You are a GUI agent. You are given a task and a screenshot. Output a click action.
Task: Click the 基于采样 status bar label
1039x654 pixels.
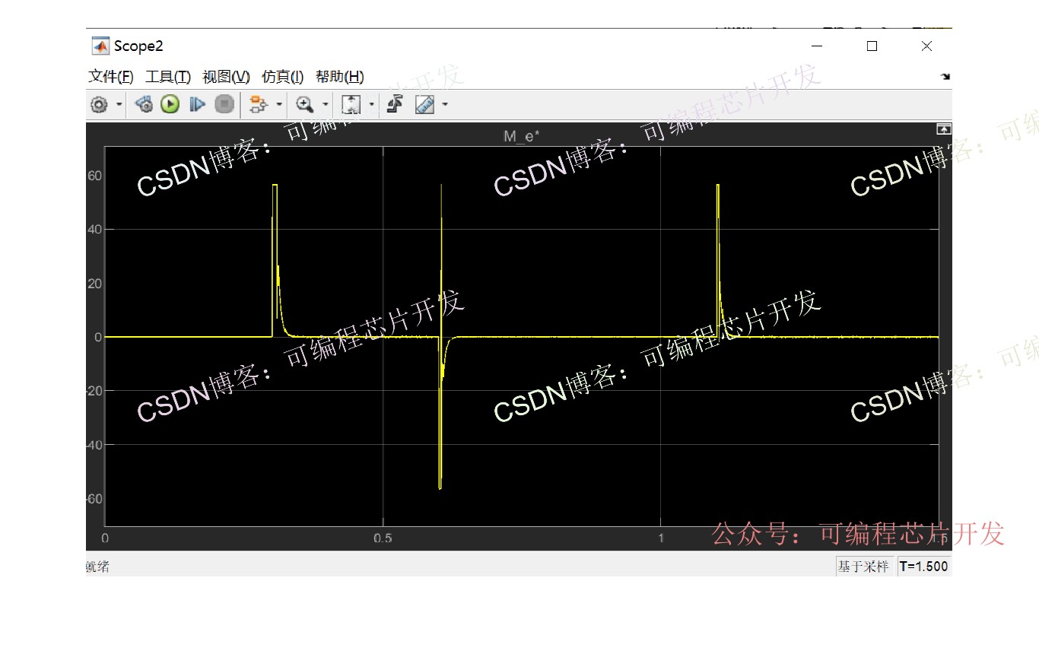coord(863,567)
